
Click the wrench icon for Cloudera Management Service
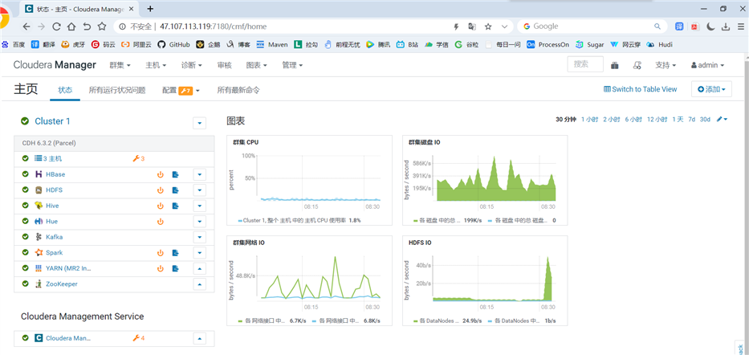click(x=138, y=338)
